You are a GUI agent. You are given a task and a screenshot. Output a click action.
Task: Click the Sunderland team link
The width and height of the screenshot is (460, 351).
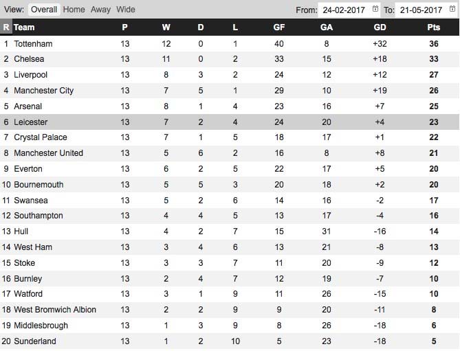click(35, 341)
